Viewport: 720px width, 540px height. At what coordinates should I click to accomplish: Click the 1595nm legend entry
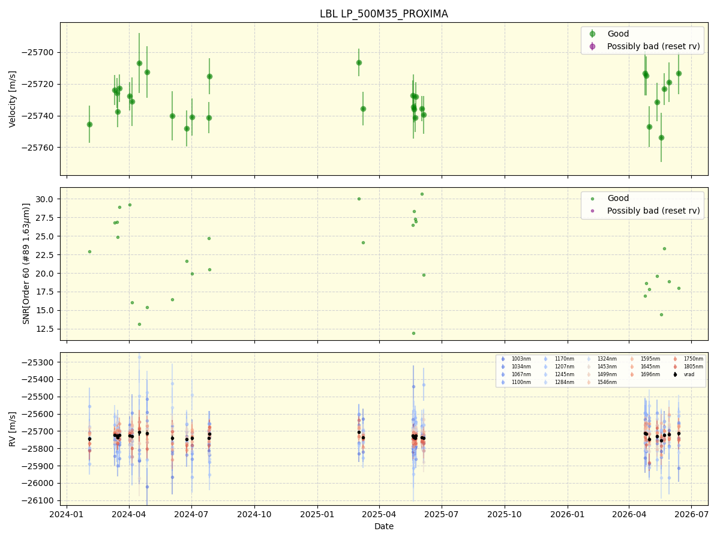point(644,359)
